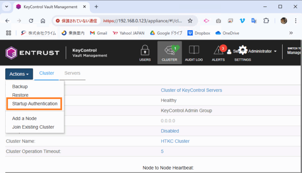
Task: Open the browser home page
Action: 43,21
